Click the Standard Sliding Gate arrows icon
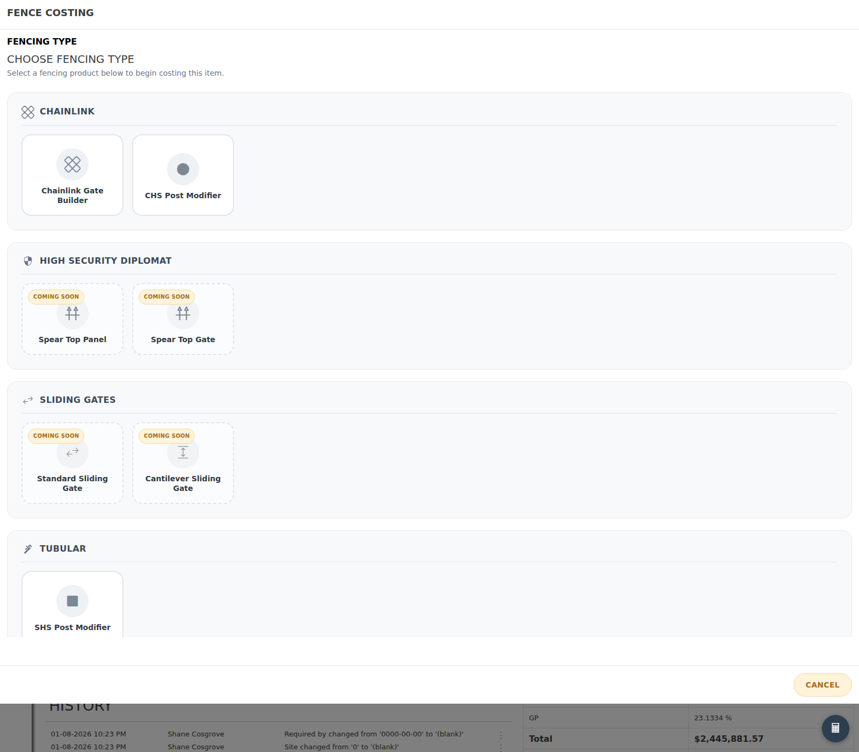Viewport: 859px width, 752px height. (x=72, y=452)
